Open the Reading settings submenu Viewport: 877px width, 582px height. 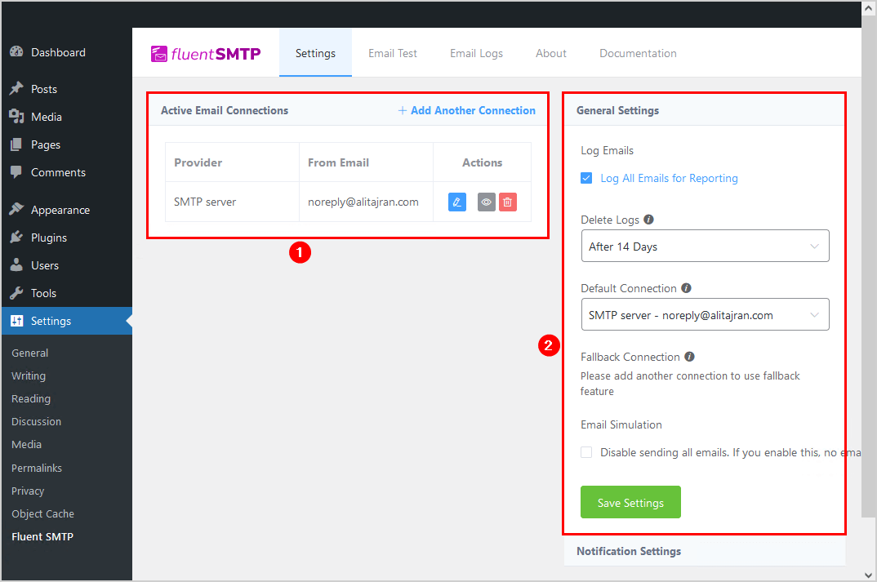point(31,398)
